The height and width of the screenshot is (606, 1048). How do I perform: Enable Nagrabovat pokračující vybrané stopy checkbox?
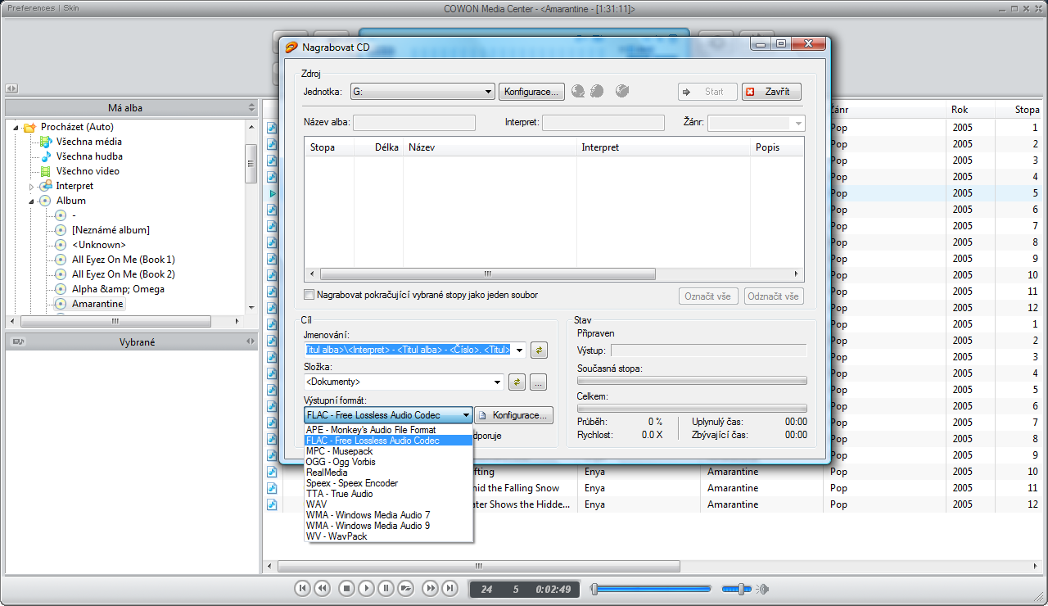pyautogui.click(x=309, y=295)
